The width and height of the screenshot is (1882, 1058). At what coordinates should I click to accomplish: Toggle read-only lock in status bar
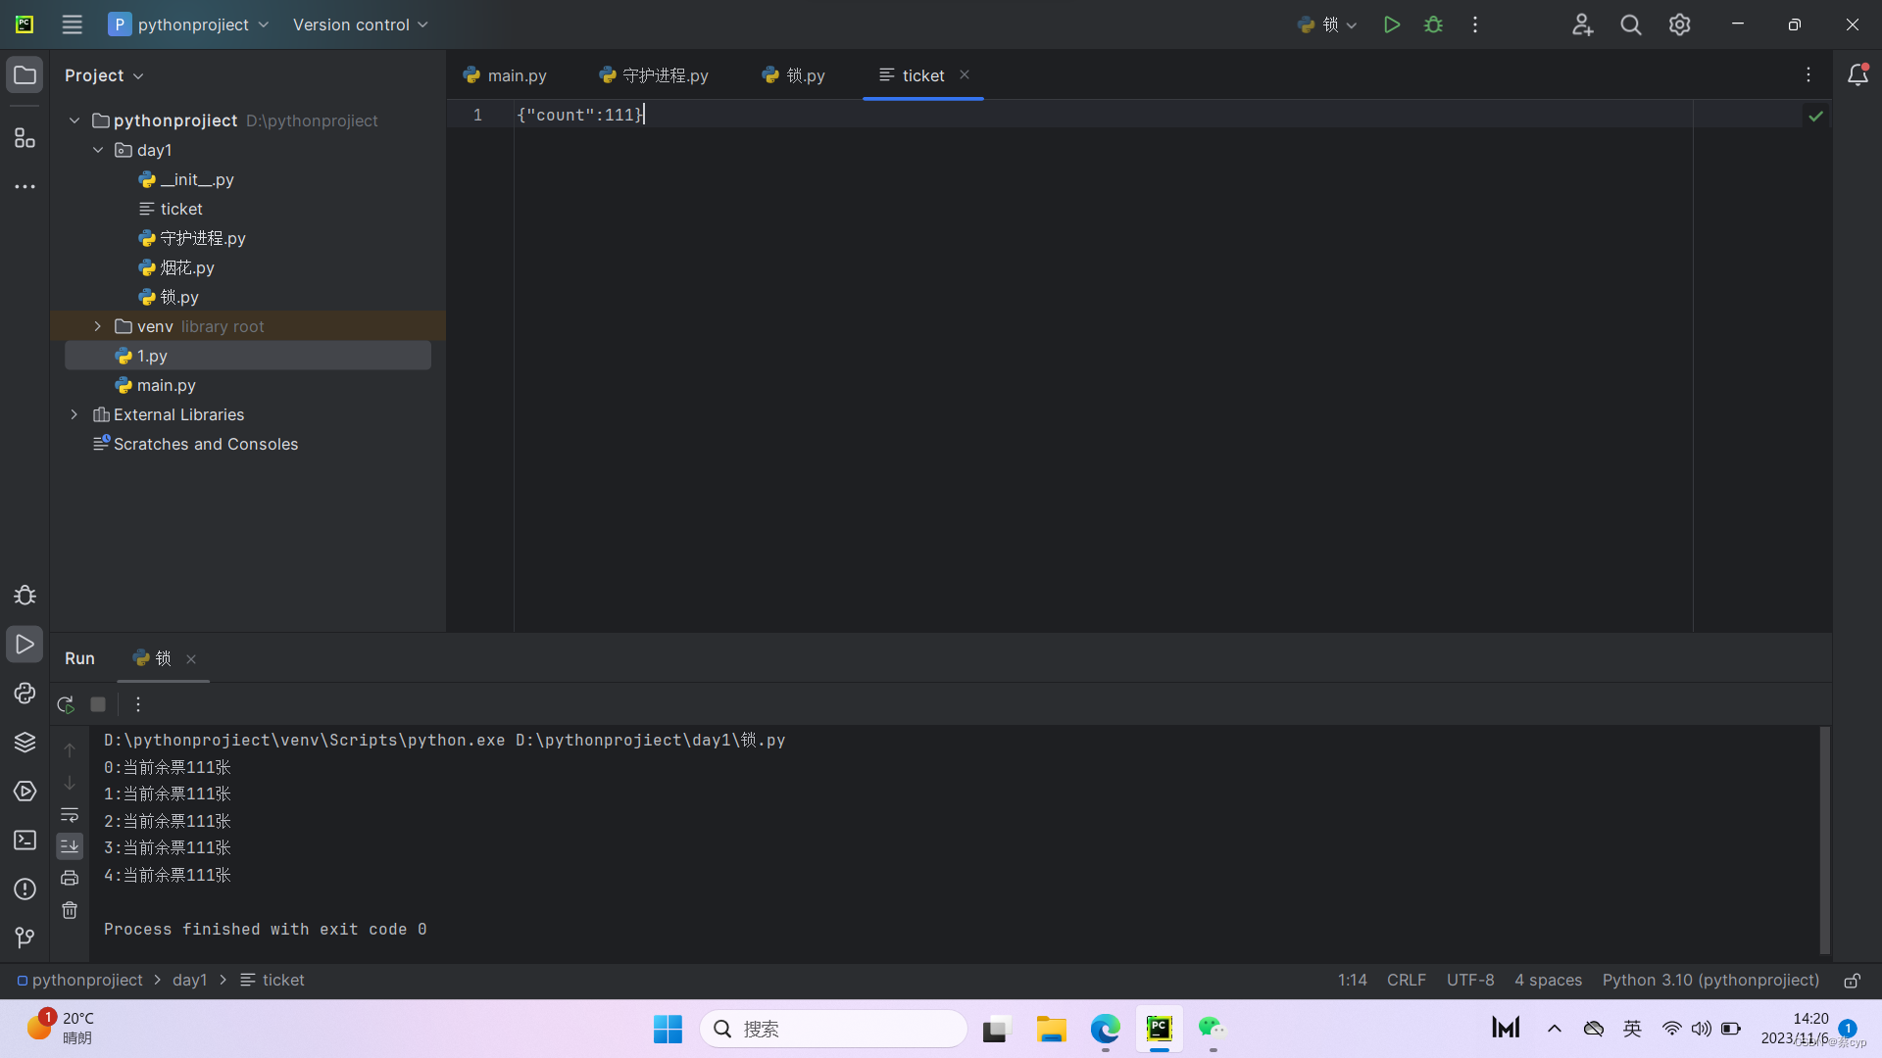click(x=1852, y=981)
